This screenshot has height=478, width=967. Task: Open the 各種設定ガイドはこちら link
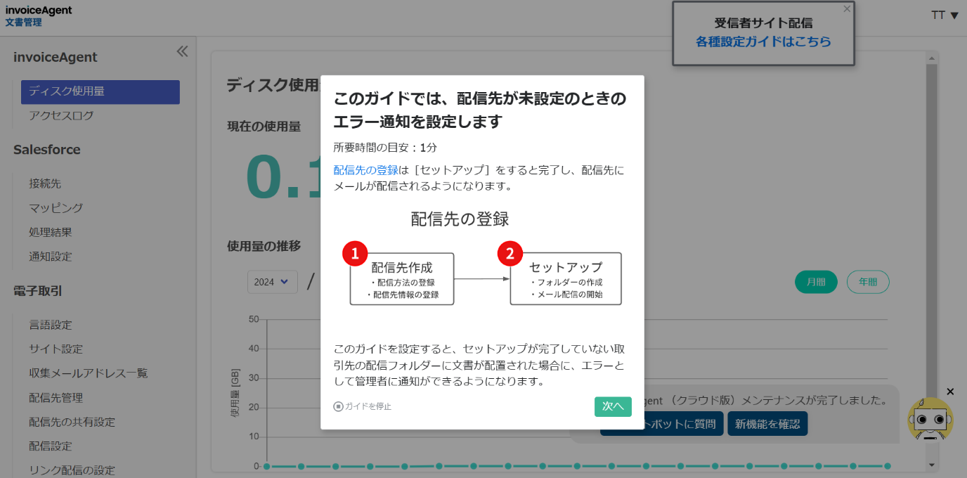[763, 41]
